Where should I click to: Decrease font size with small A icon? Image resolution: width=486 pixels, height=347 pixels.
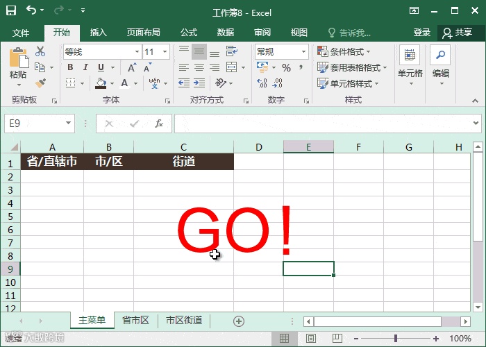[x=147, y=67]
